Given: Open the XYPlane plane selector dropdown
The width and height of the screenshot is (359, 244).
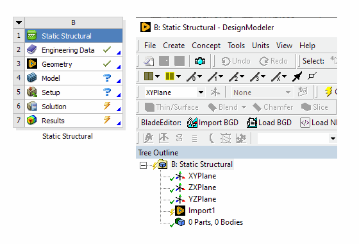Looking at the screenshot, I should click(x=201, y=92).
